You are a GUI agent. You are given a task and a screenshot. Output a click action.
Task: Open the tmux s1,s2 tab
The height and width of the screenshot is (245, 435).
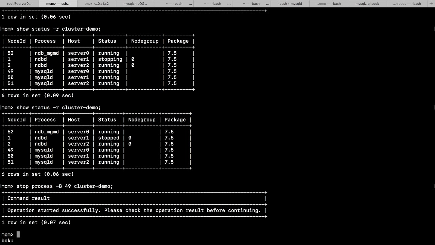click(x=97, y=3)
